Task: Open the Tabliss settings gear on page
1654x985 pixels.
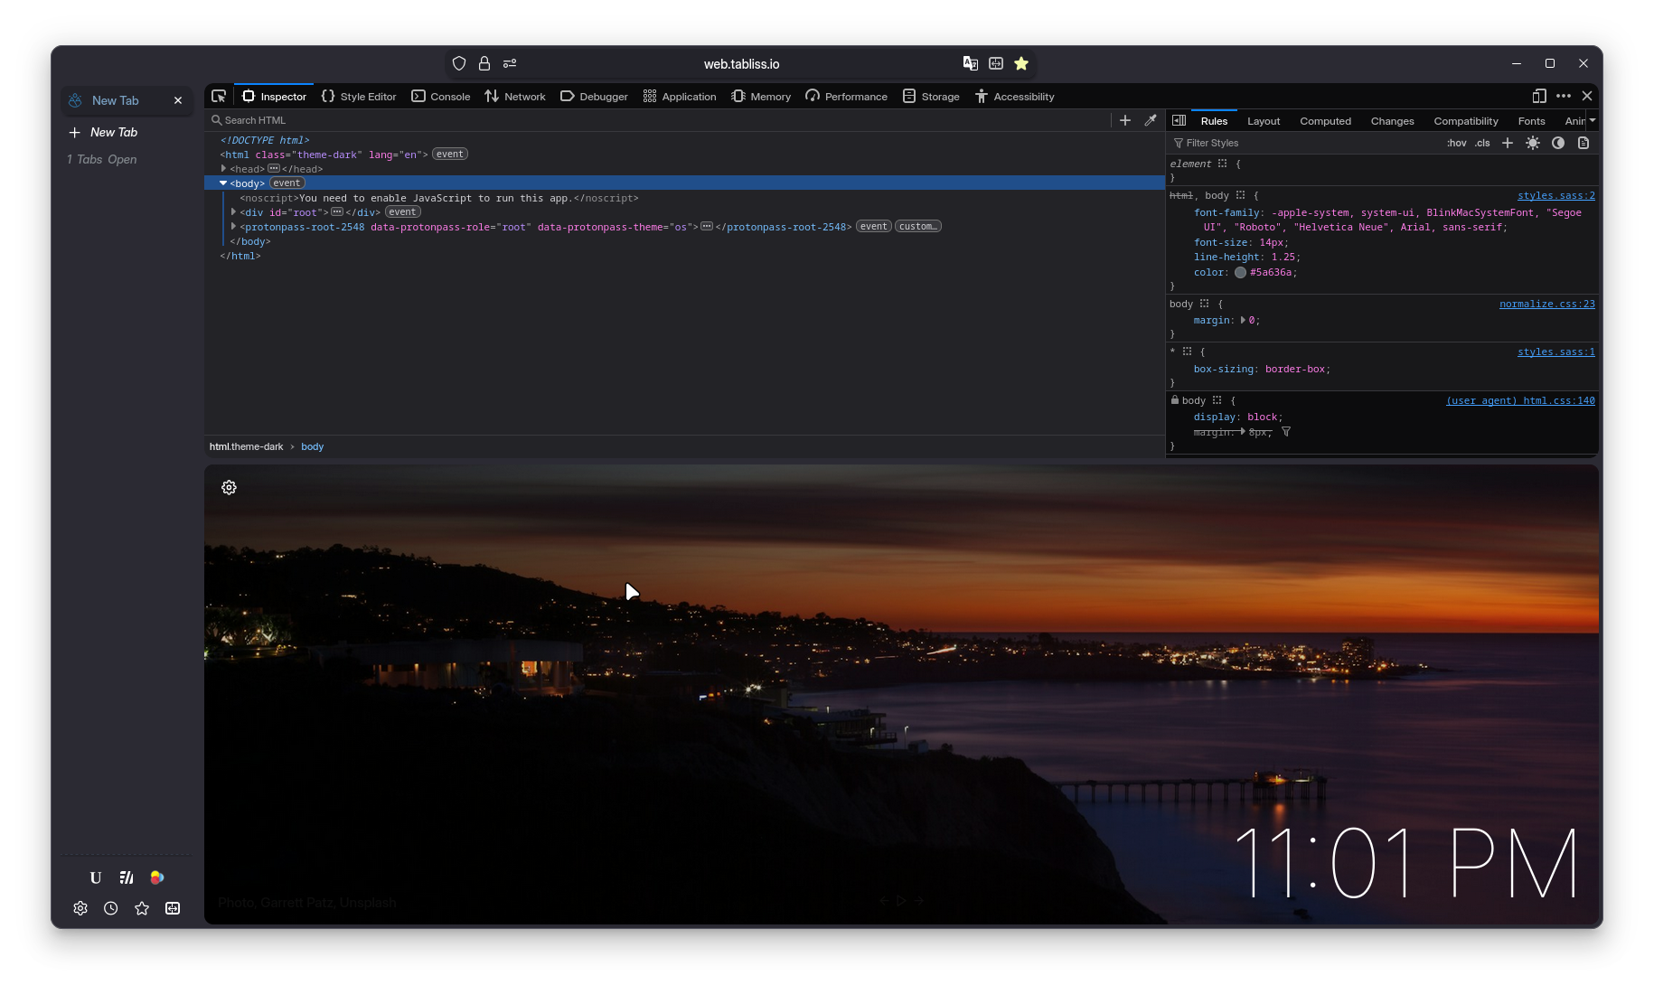Action: point(230,488)
